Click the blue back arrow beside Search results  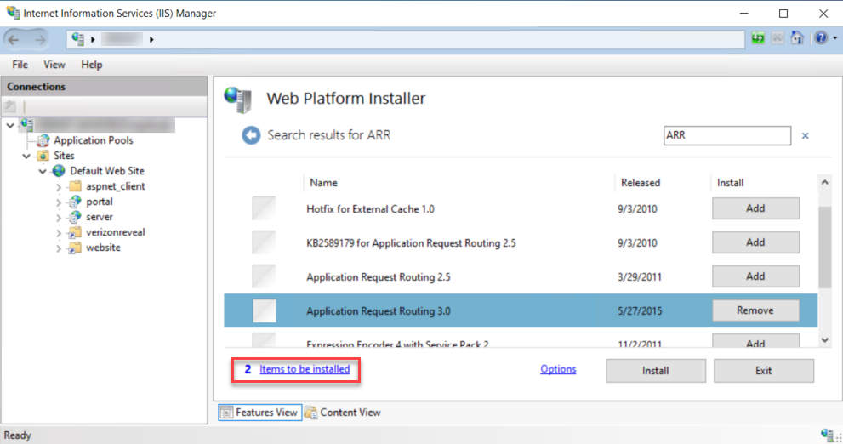251,135
